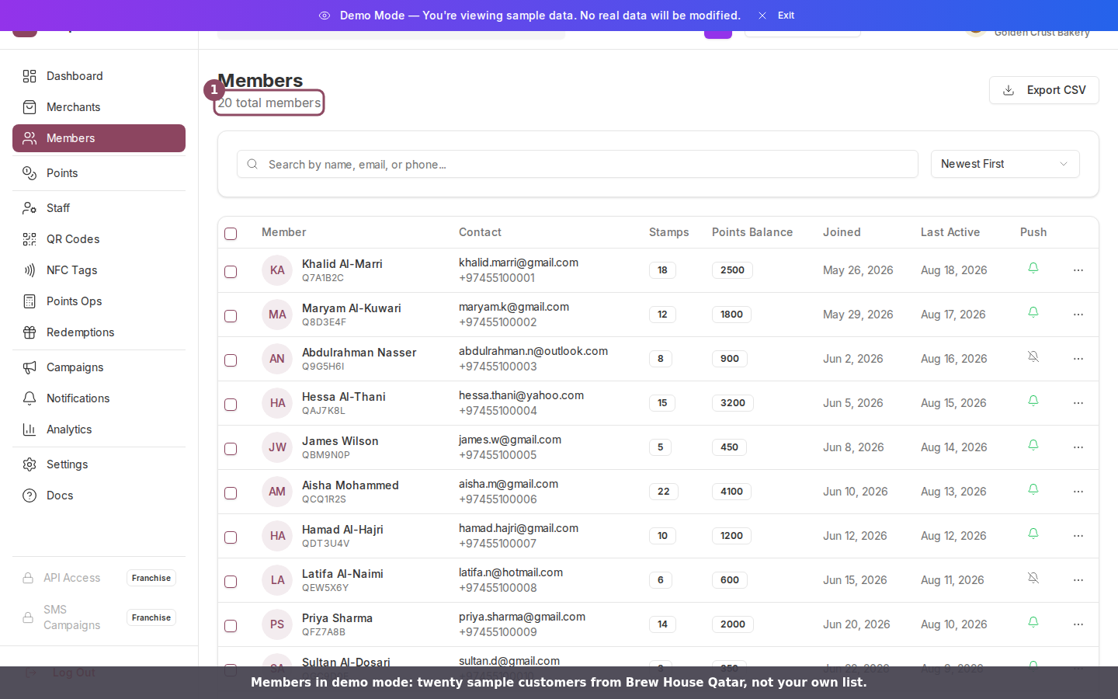Viewport: 1118px width, 699px height.
Task: Expand actions menu for James Wilson
Action: click(x=1078, y=447)
